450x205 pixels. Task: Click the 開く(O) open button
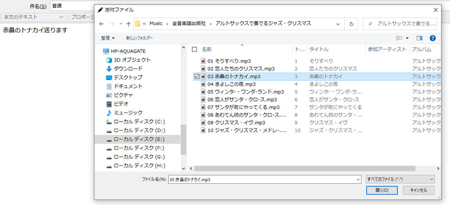click(382, 190)
